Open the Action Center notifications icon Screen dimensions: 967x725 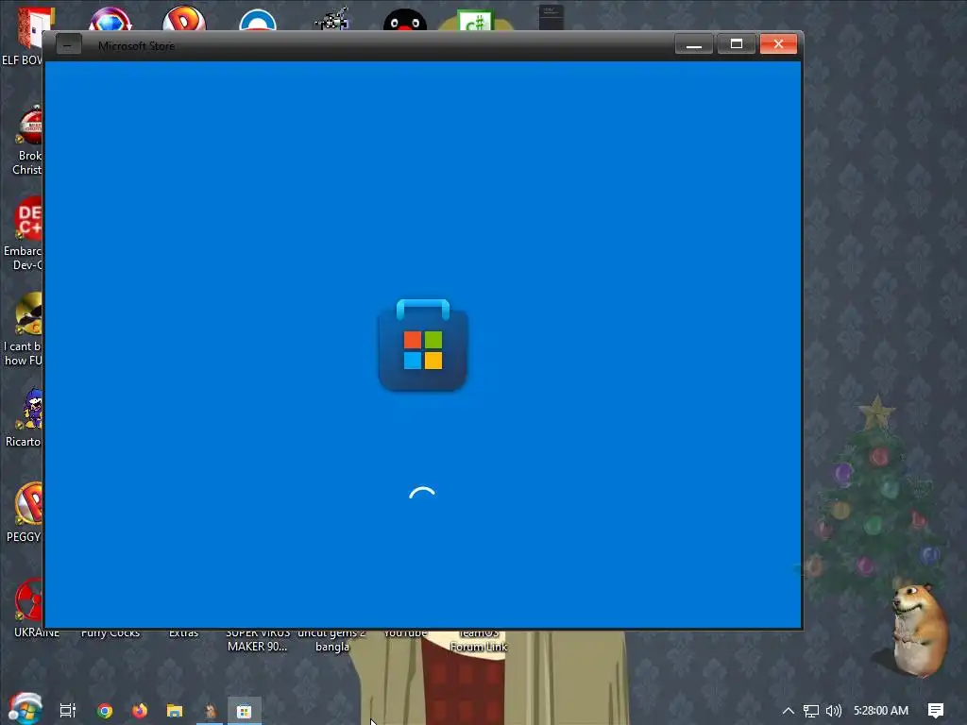click(x=936, y=711)
